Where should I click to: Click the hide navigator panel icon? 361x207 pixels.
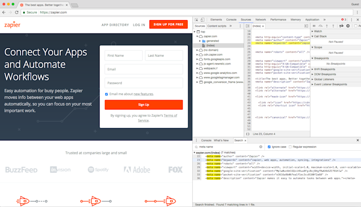[248, 26]
